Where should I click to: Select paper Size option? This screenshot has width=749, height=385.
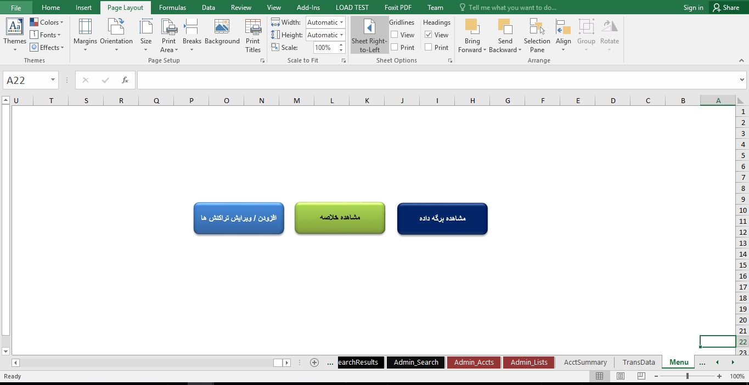(x=146, y=35)
